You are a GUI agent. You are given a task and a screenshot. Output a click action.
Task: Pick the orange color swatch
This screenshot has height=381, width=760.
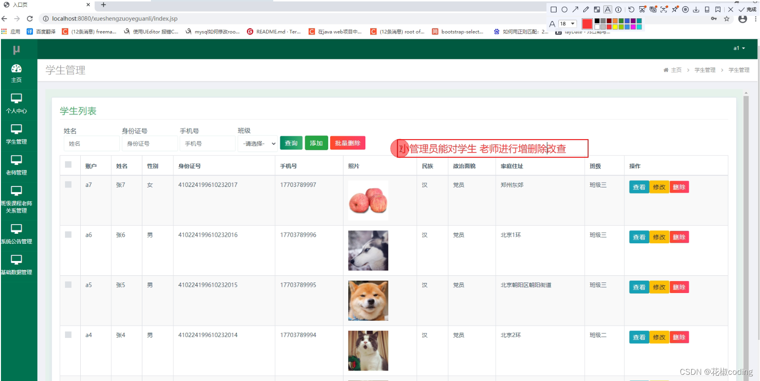click(615, 21)
